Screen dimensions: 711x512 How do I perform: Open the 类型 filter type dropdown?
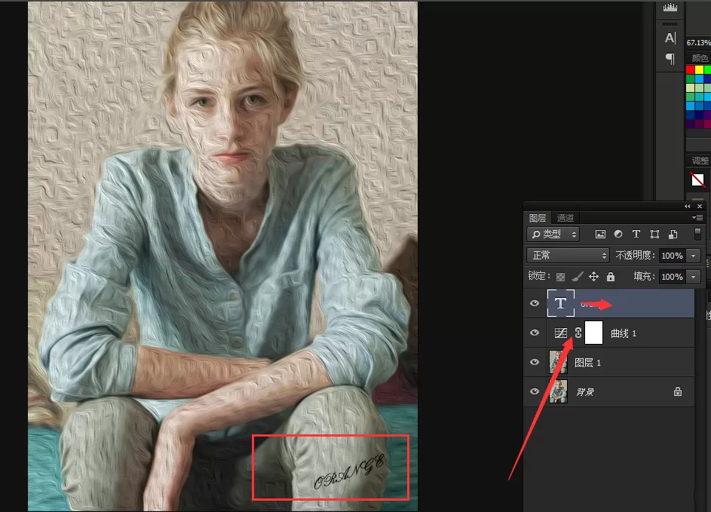pos(553,234)
